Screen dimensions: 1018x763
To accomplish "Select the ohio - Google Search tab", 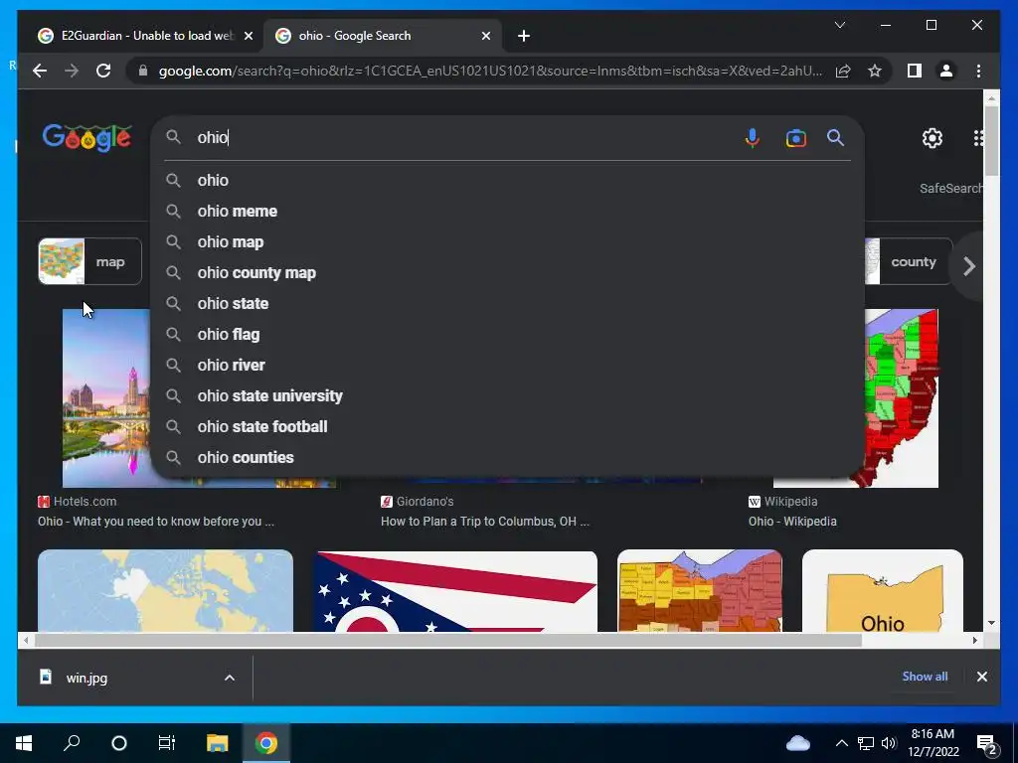I will point(381,36).
